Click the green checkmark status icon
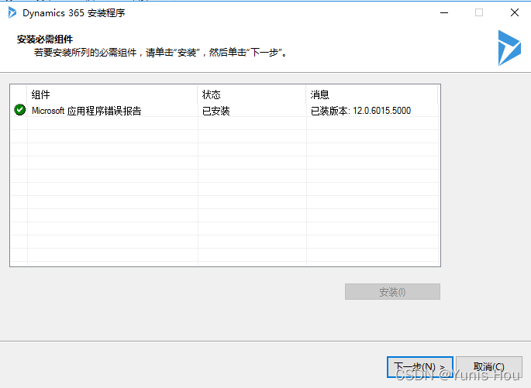 click(x=19, y=110)
